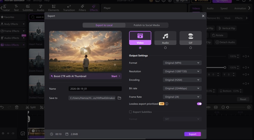Switch to Export to Local tab
Screen dimensions: 254x140
pos(104,25)
